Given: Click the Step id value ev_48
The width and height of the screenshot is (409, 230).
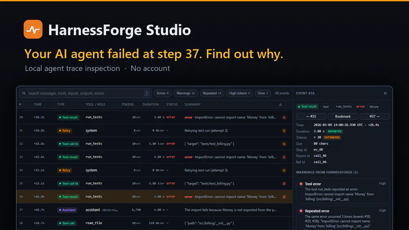Looking at the screenshot, I should coord(318,150).
